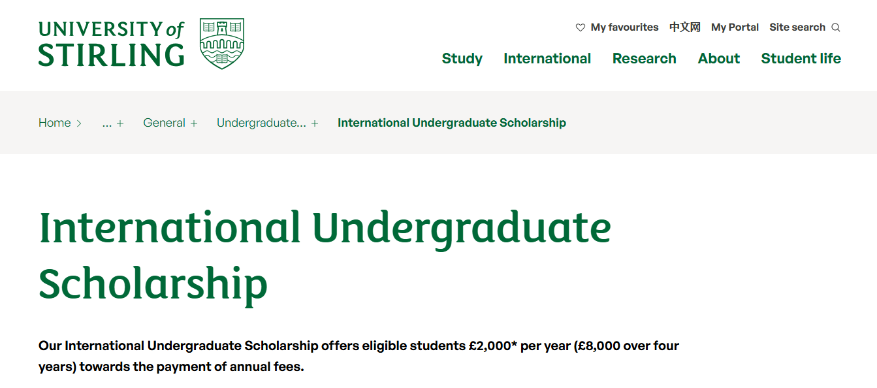Click the magnifying glass search icon
The image size is (877, 388).
pos(836,27)
